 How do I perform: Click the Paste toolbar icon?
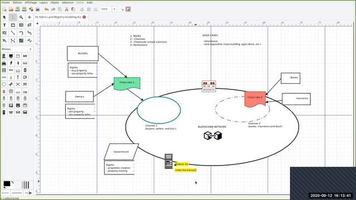coord(73,9)
